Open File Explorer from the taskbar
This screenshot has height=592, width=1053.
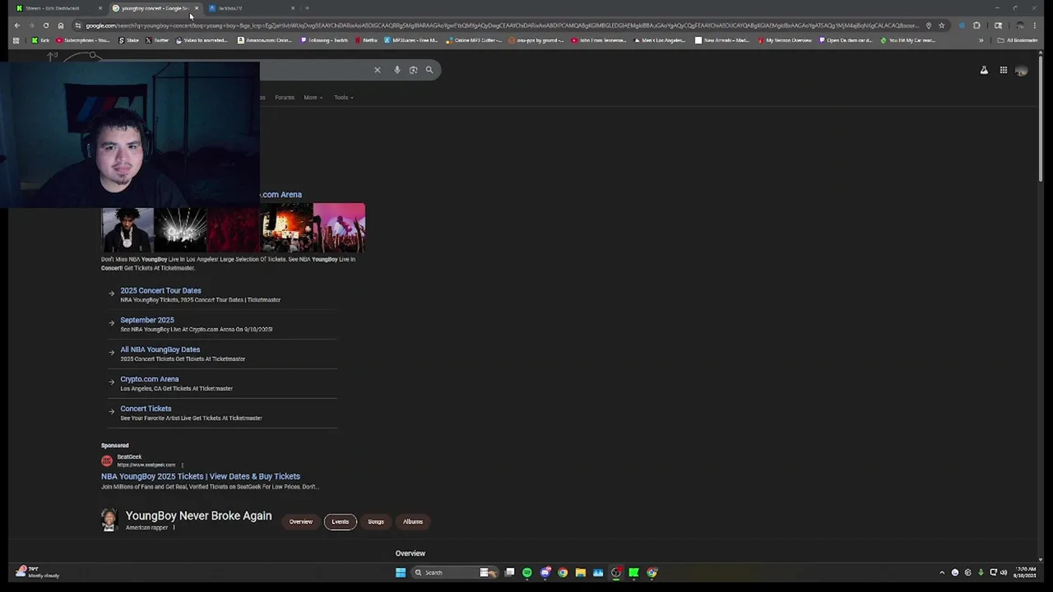click(x=581, y=572)
